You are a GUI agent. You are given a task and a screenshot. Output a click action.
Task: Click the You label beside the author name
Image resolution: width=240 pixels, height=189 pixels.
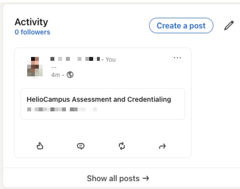pos(110,60)
